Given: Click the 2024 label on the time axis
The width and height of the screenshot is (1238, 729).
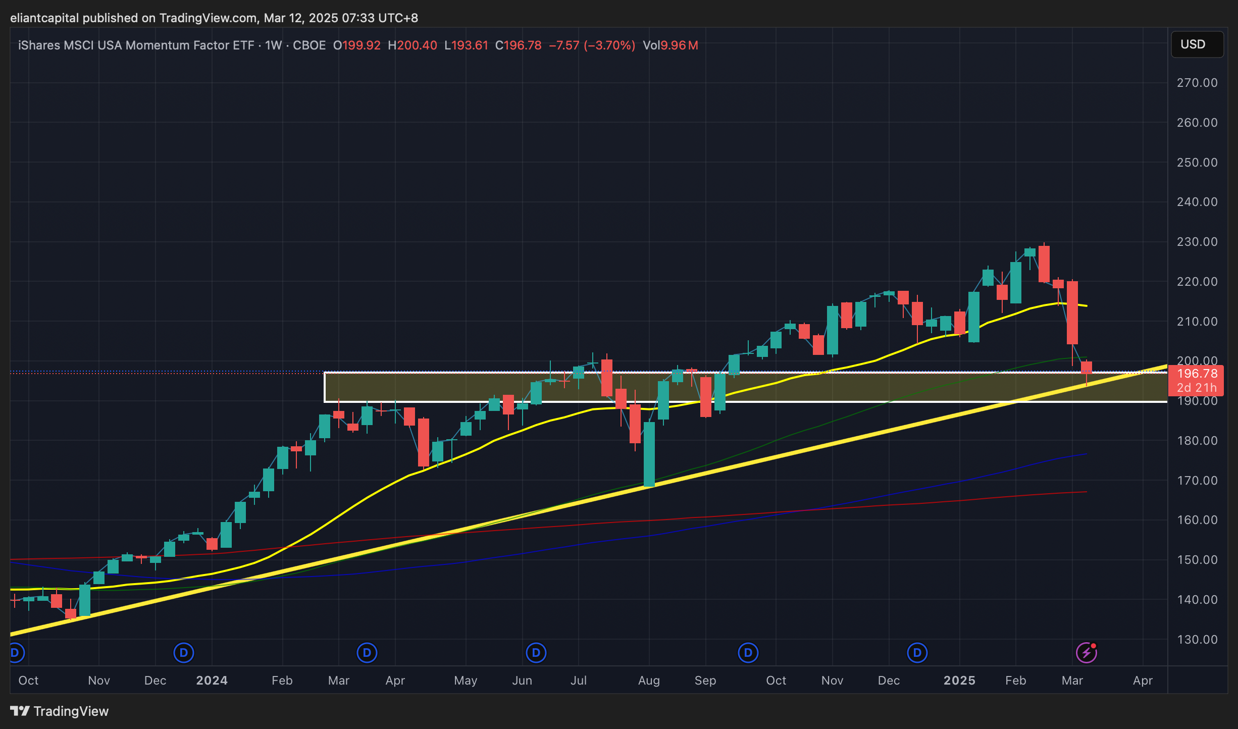Looking at the screenshot, I should (212, 681).
